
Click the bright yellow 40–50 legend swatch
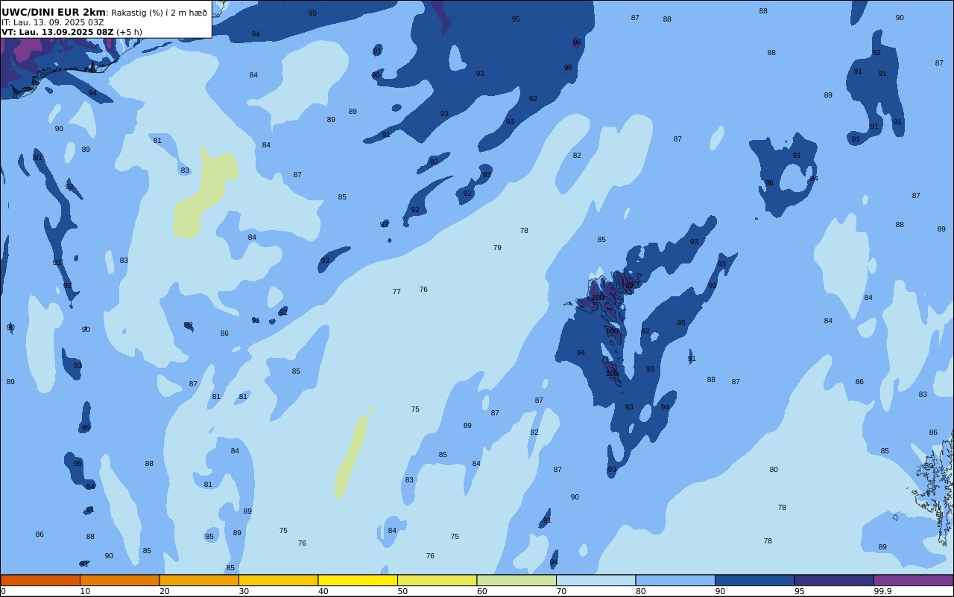pyautogui.click(x=358, y=580)
